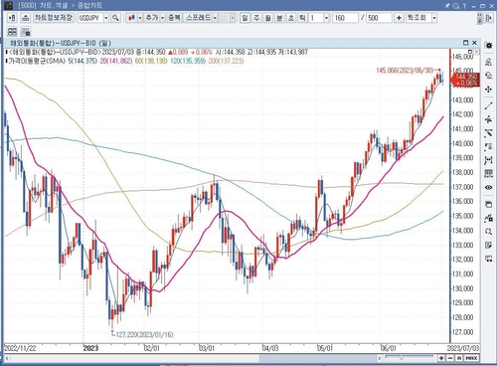Select the 월 monthly period toggle

coord(267,18)
